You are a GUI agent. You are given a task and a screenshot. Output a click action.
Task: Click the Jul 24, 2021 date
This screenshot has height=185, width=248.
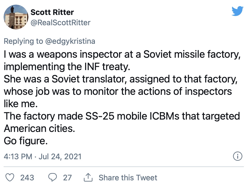[60, 157]
